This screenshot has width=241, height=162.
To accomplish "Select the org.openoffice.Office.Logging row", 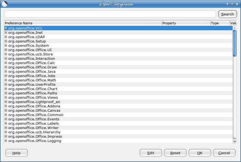I will pos(118,141).
